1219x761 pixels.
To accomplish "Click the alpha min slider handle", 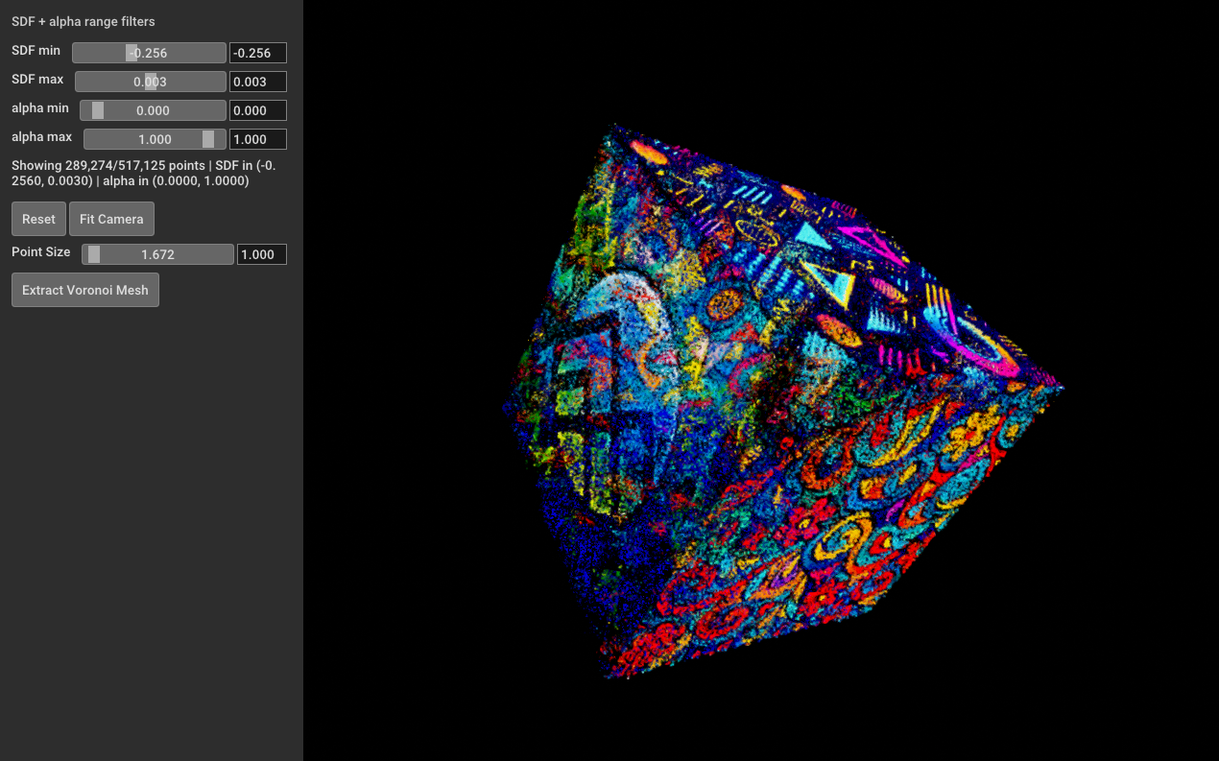I will pyautogui.click(x=96, y=109).
